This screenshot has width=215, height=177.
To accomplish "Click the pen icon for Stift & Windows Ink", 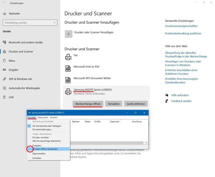I will coord(4,79).
